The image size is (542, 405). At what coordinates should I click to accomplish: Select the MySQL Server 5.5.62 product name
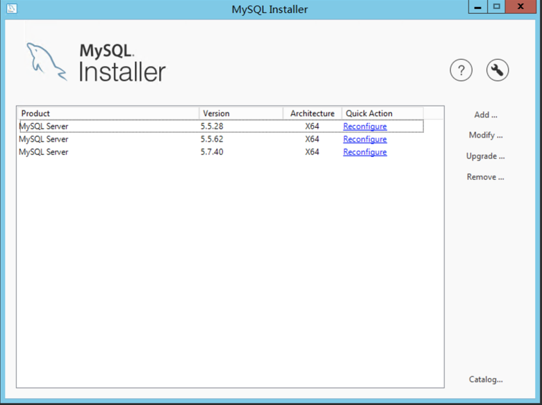[x=44, y=139]
